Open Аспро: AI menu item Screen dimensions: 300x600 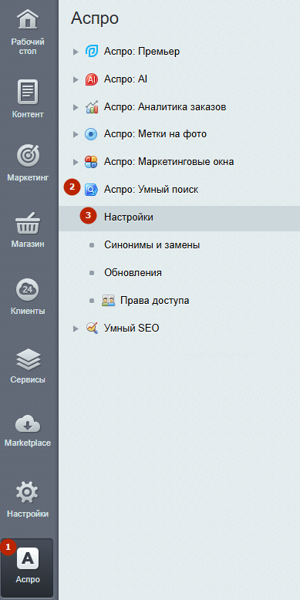tap(126, 79)
